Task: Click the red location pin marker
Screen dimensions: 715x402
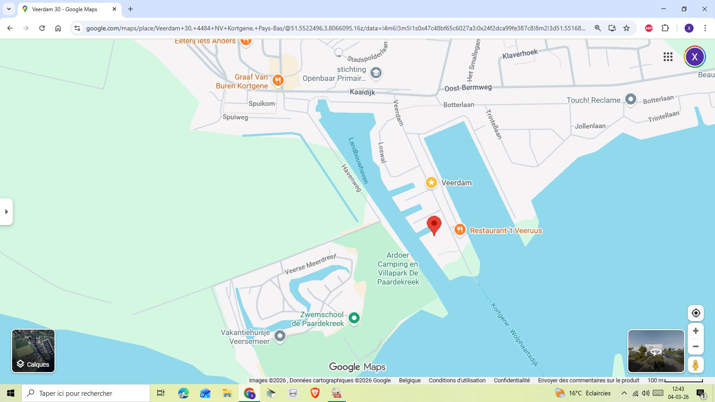Action: tap(434, 224)
